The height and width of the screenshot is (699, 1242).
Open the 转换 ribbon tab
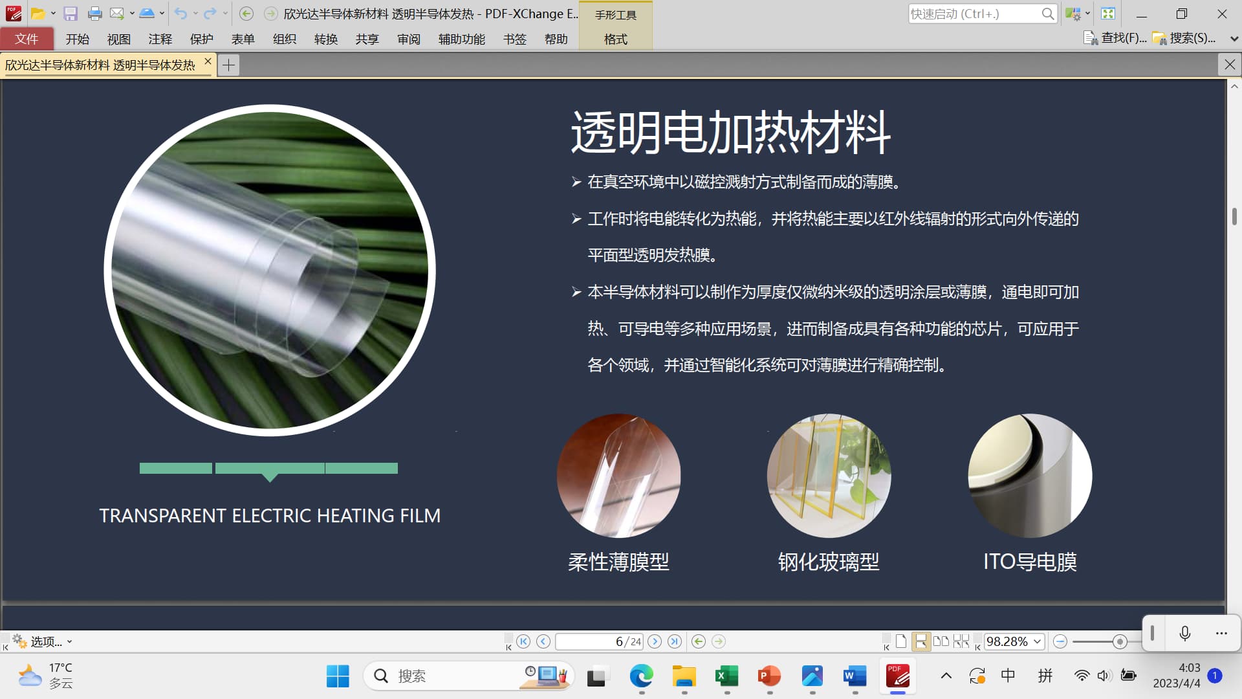(325, 39)
